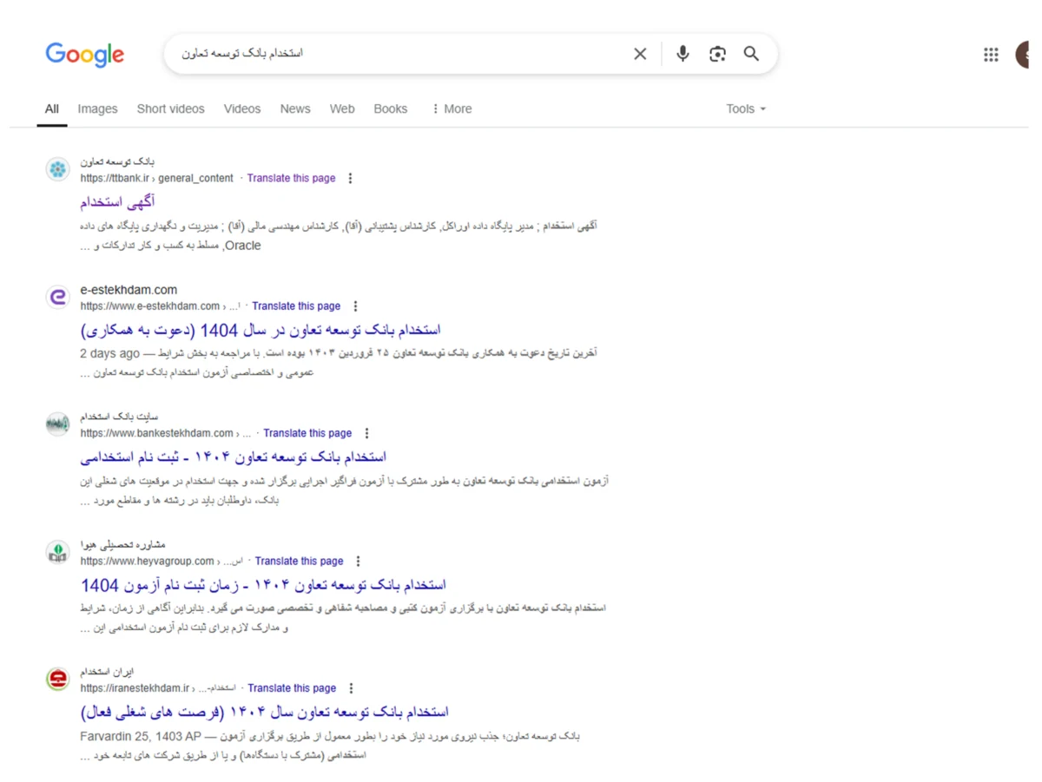This screenshot has height=782, width=1042.
Task: Click the e-estekhdam.com result favicon
Action: coord(58,297)
